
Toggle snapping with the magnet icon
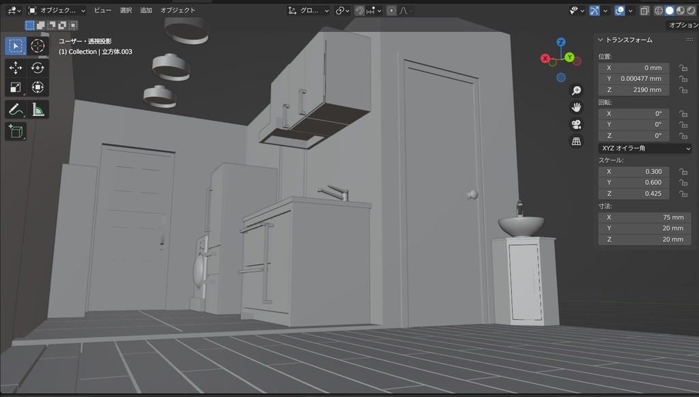click(360, 10)
